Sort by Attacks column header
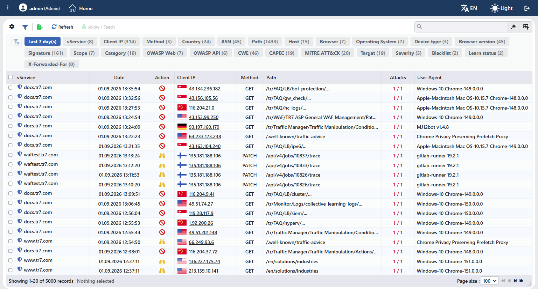Image resolution: width=538 pixels, height=289 pixels. pos(398,77)
